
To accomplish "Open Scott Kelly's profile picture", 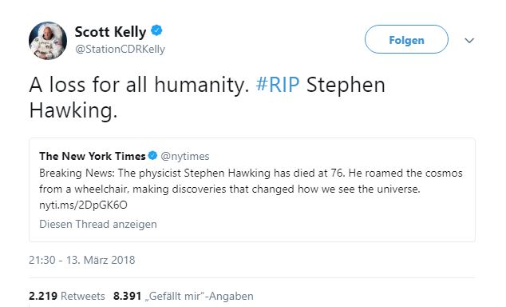I will [x=48, y=41].
